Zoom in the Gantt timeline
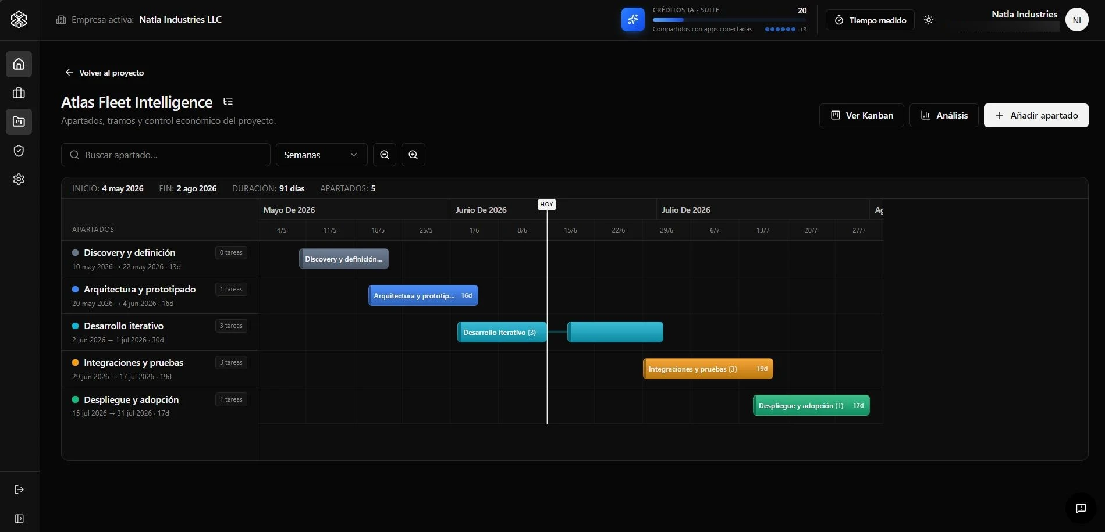This screenshot has height=532, width=1105. pos(413,155)
